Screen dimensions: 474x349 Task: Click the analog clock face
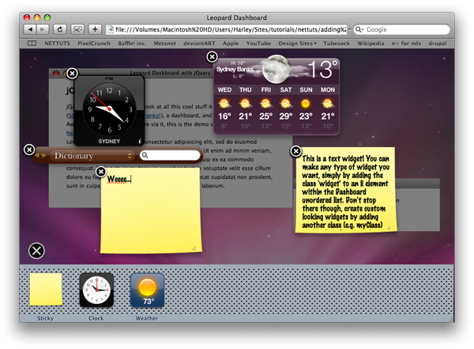pyautogui.click(x=110, y=108)
